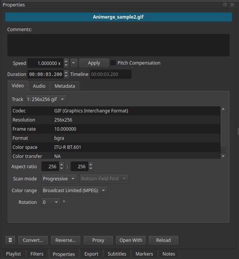Expand the Rotation dropdown
Image resolution: width=239 pixels, height=259 pixels.
[51, 202]
